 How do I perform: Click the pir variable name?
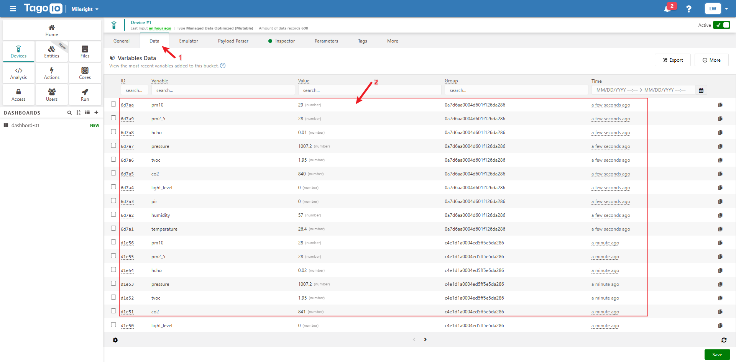(154, 201)
